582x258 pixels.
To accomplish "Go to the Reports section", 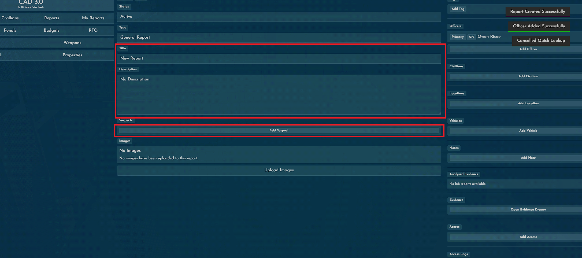I will 51,18.
